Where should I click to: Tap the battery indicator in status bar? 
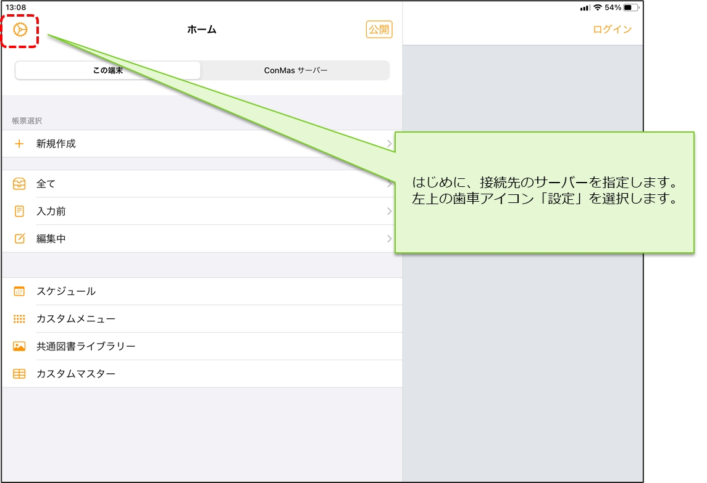pos(630,7)
